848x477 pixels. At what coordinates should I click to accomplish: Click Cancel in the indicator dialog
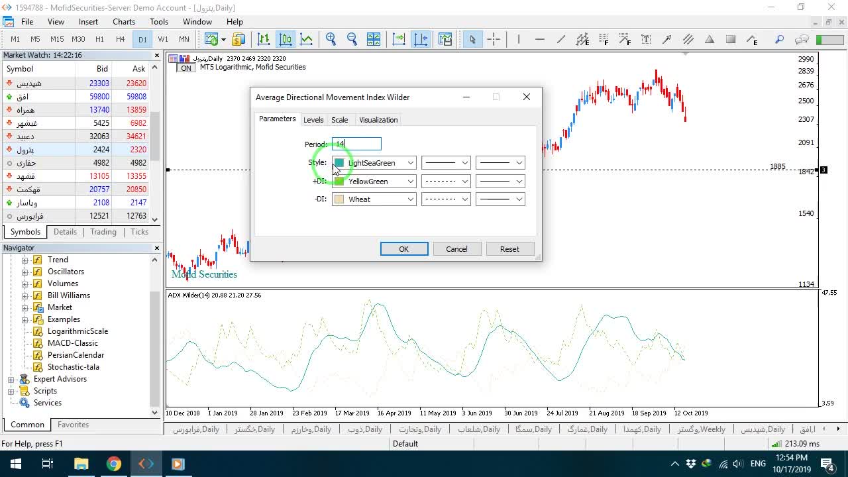(456, 249)
